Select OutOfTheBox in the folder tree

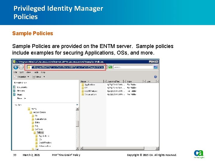[x=45, y=143]
